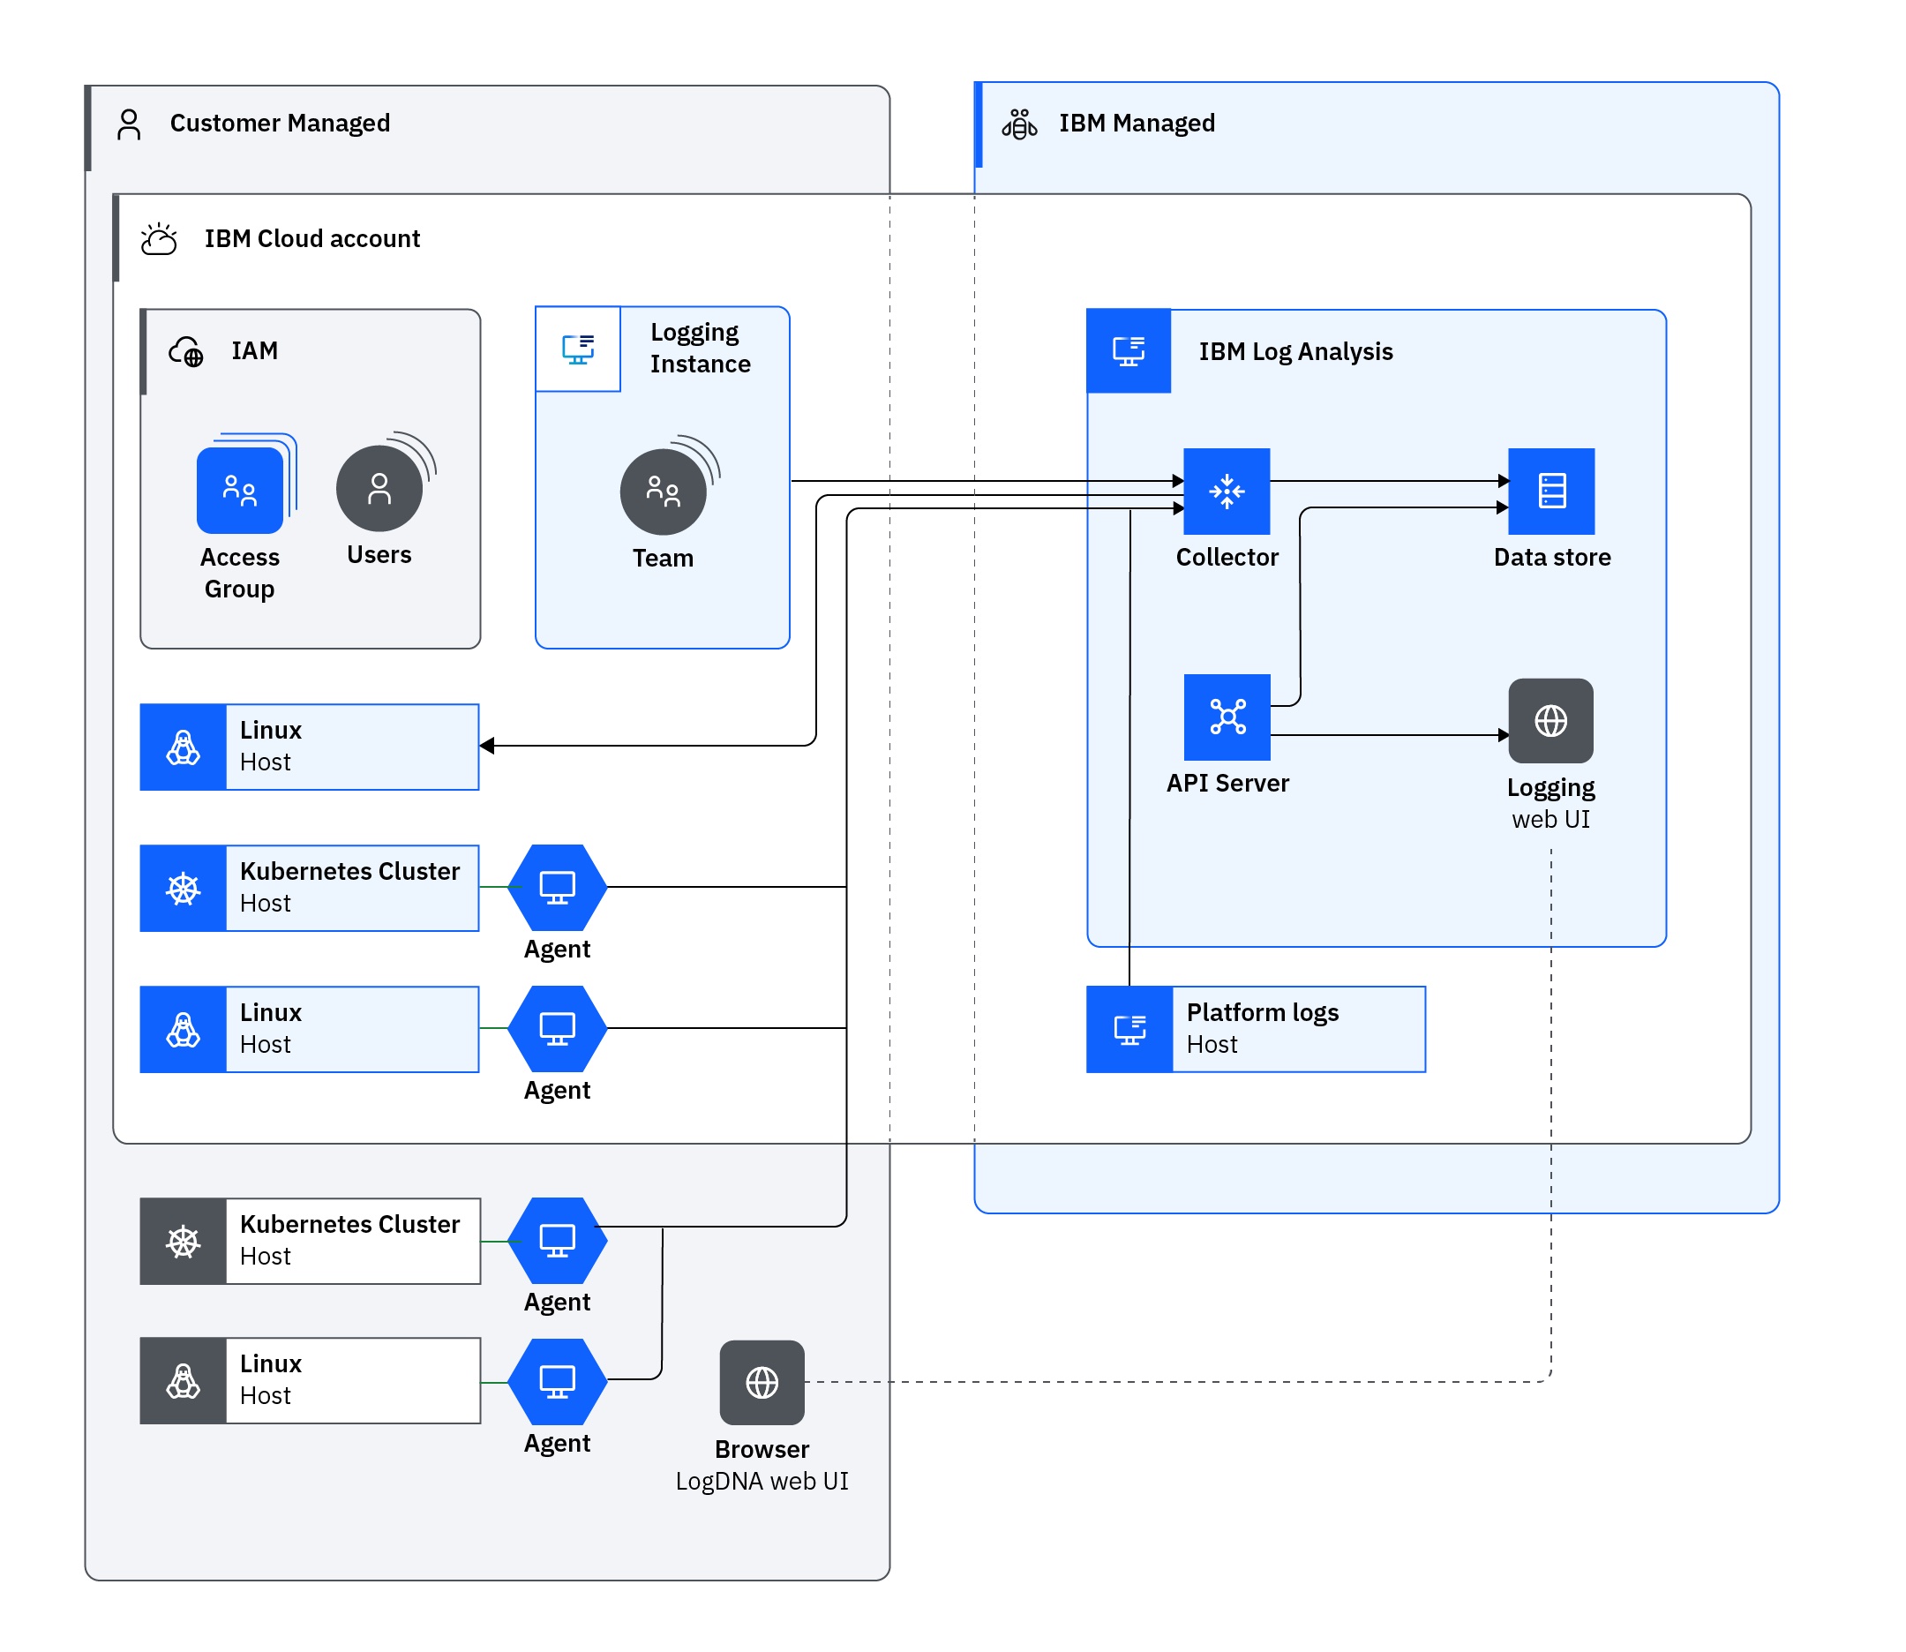Click the 'Logging Instance' label
This screenshot has height=1652, width=1906.
tap(701, 349)
